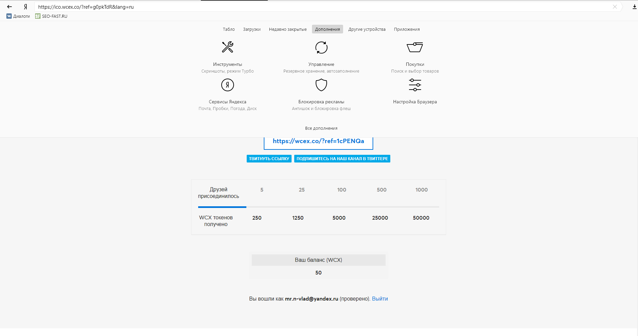Open the Yandex "Я" logo button
Viewport: 638px width, 336px height.
tap(25, 7)
